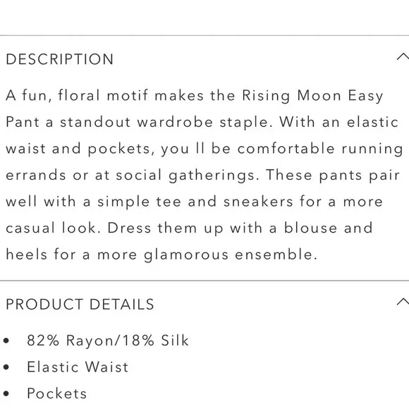
Task: Select the Pockets list item
Action: click(56, 393)
